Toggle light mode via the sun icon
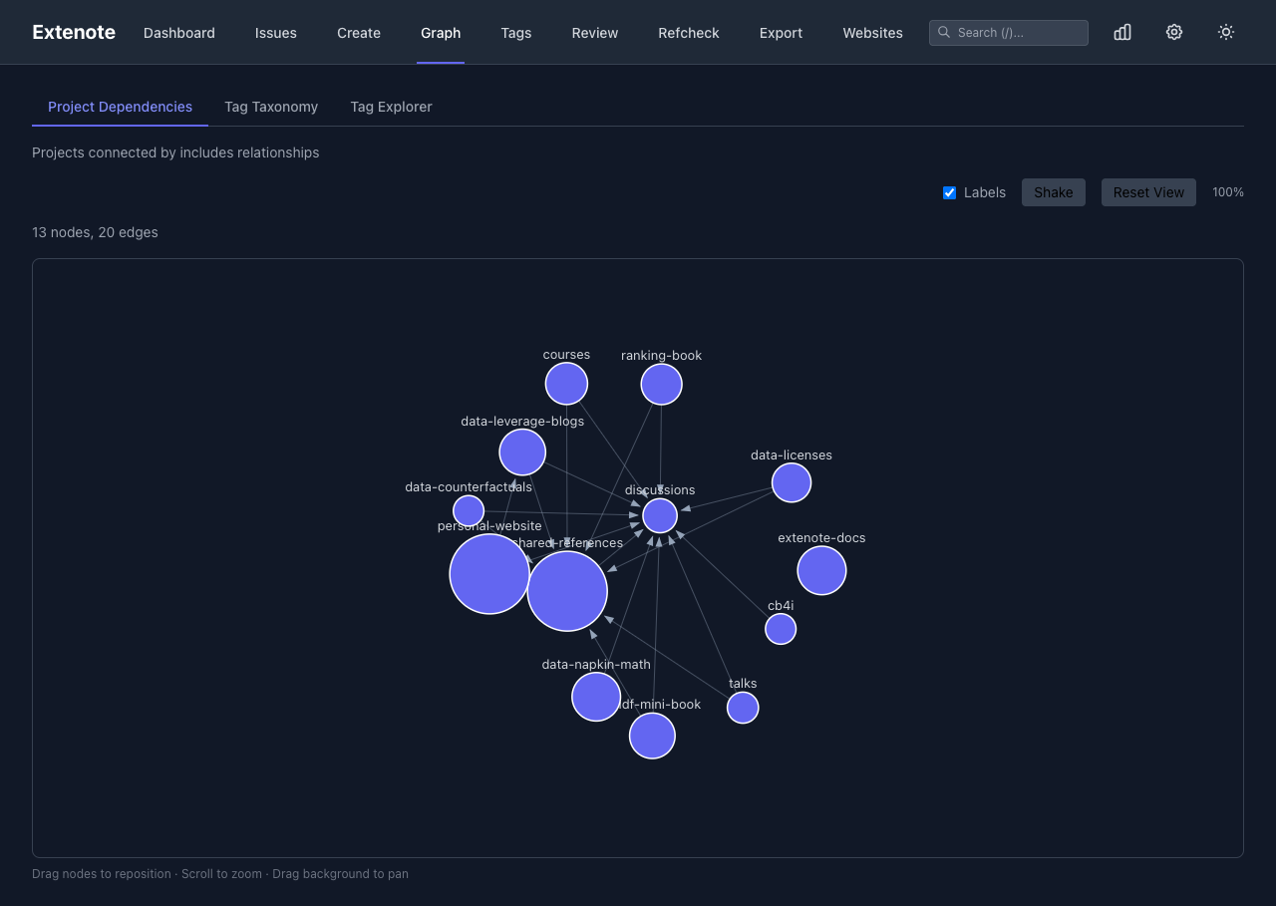Image resolution: width=1276 pixels, height=906 pixels. tap(1225, 32)
